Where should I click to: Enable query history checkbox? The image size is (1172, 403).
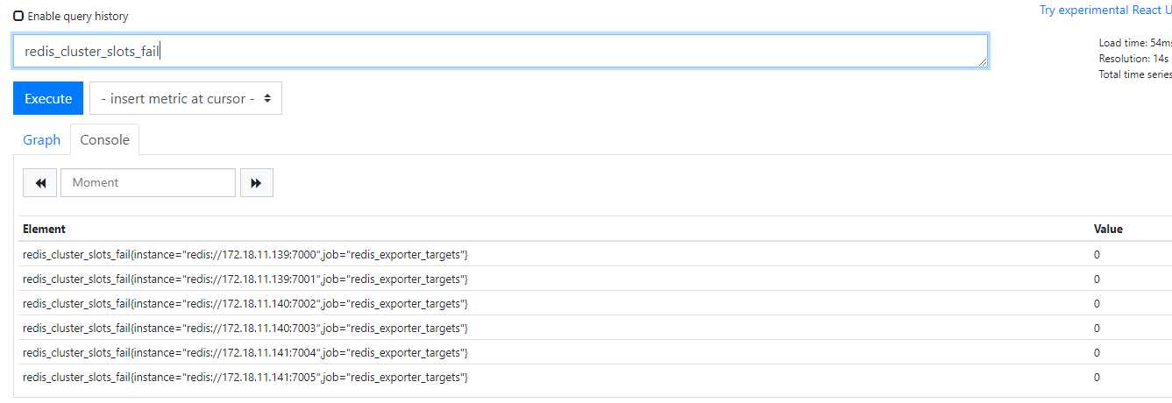tap(19, 16)
